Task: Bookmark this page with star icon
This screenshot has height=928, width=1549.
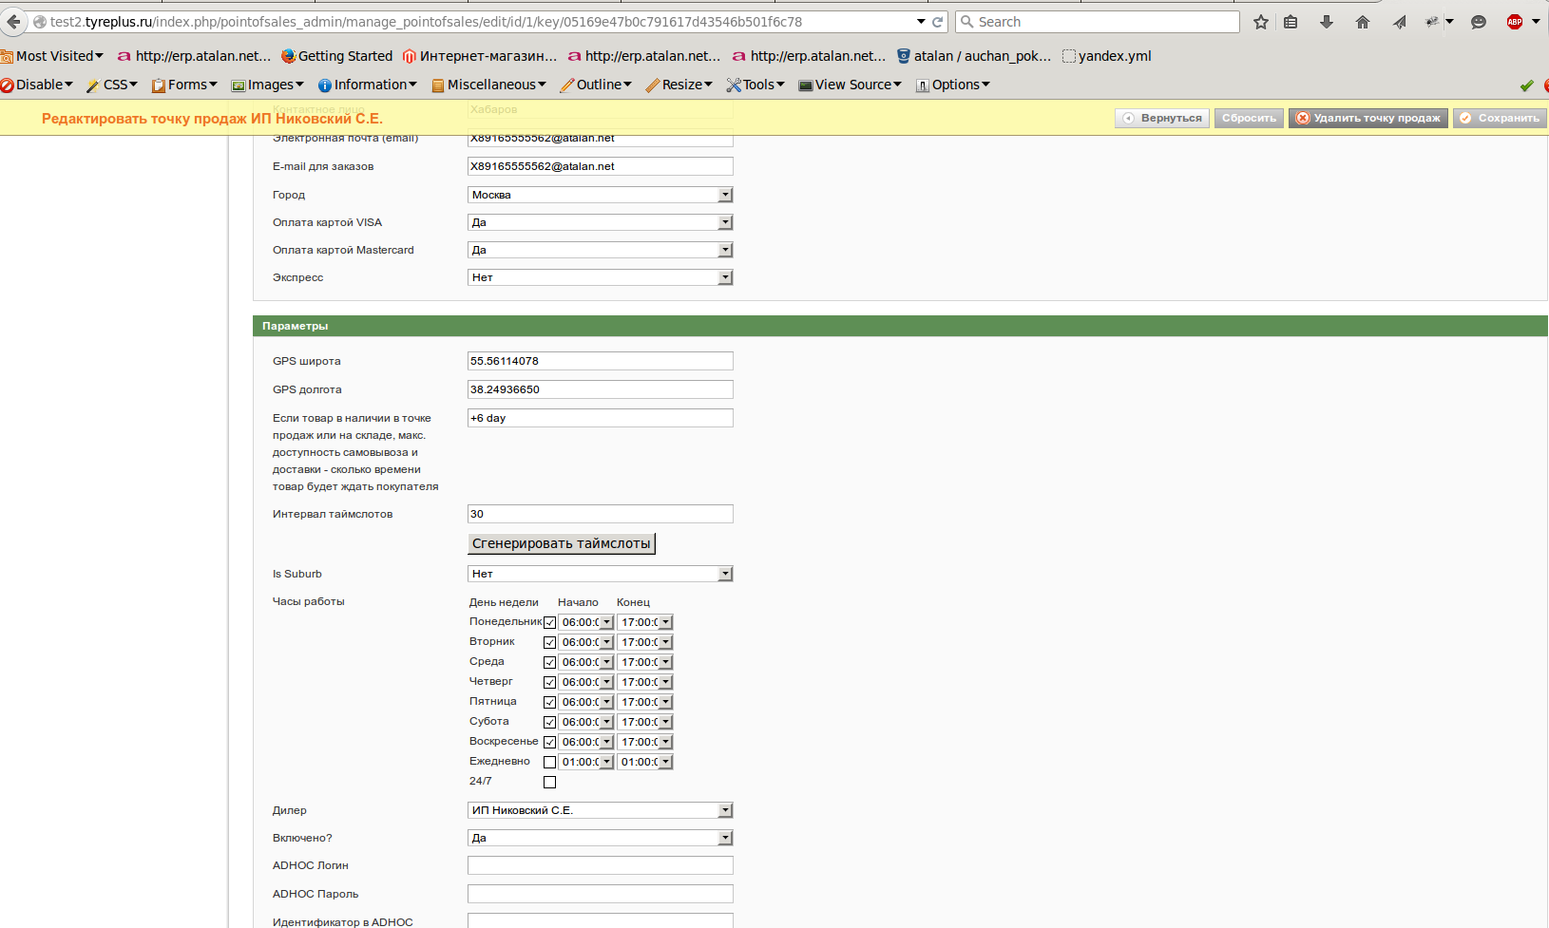Action: click(1260, 22)
